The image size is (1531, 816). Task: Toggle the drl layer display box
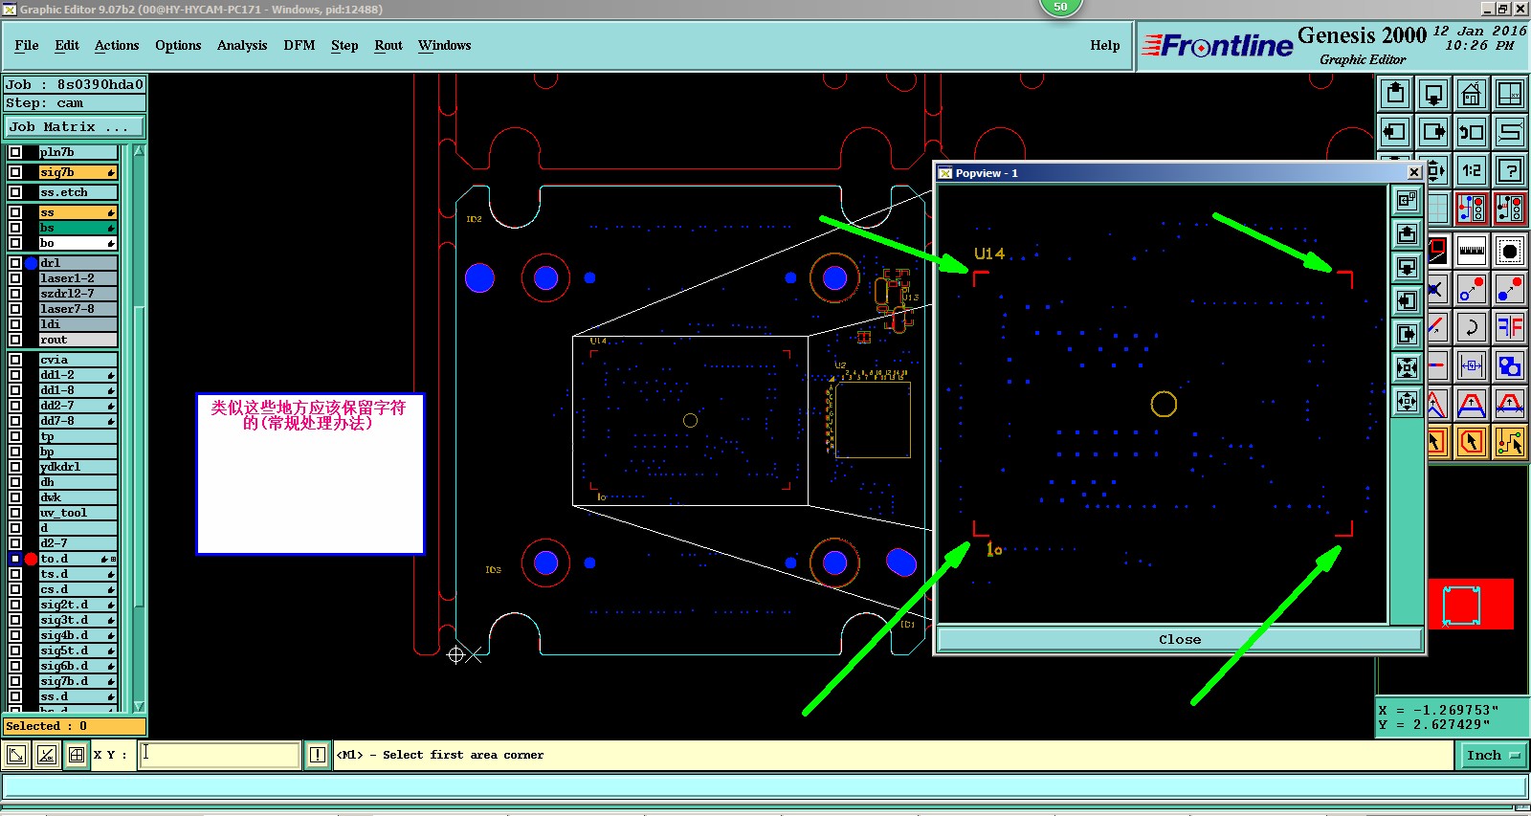(x=15, y=263)
